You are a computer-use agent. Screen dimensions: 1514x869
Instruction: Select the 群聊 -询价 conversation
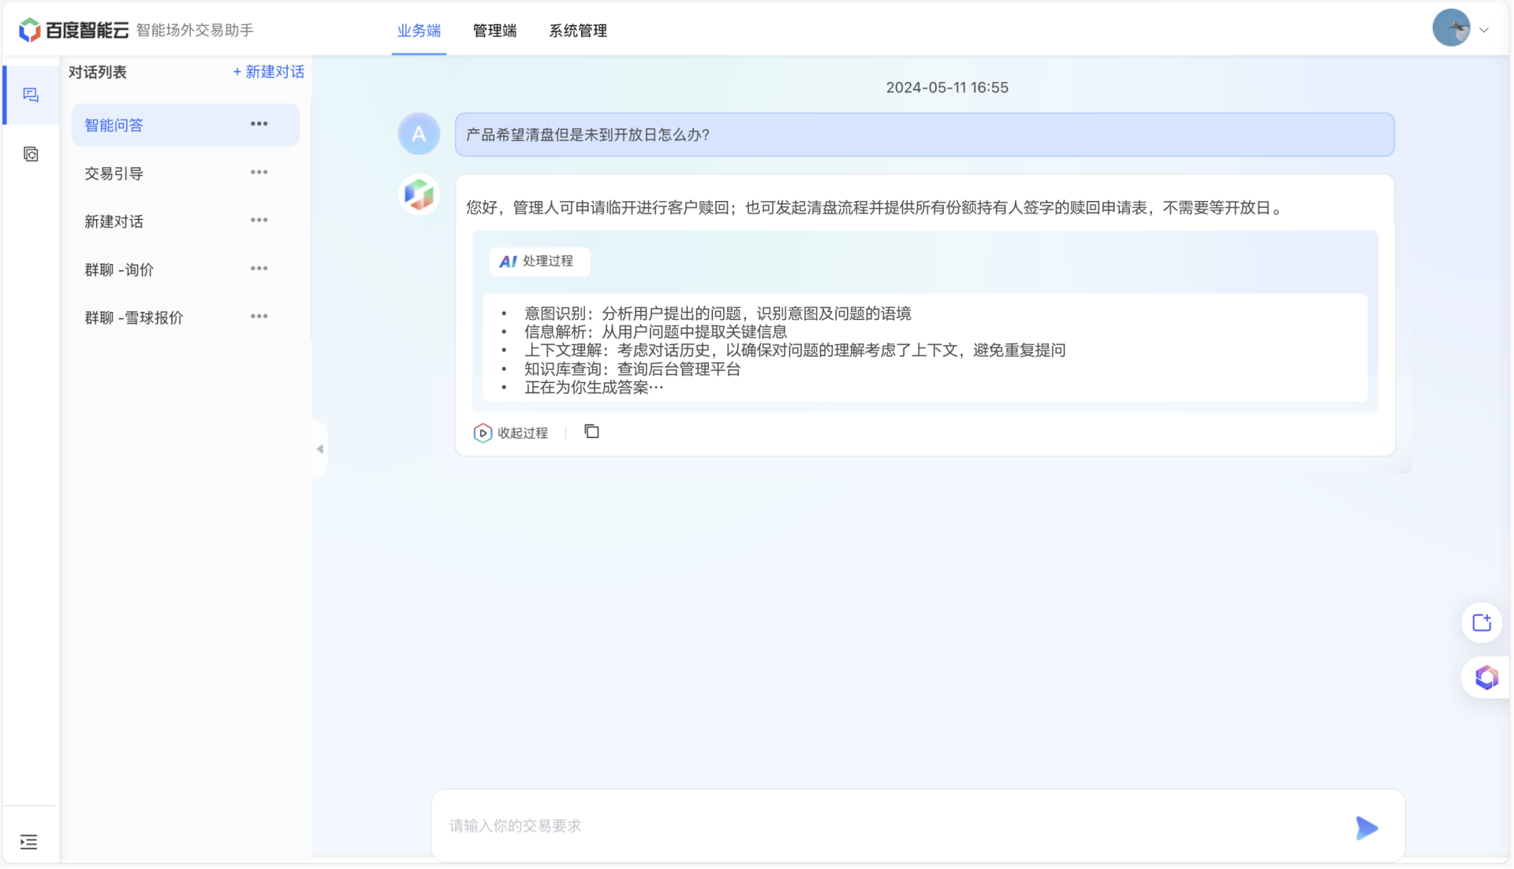coord(185,269)
